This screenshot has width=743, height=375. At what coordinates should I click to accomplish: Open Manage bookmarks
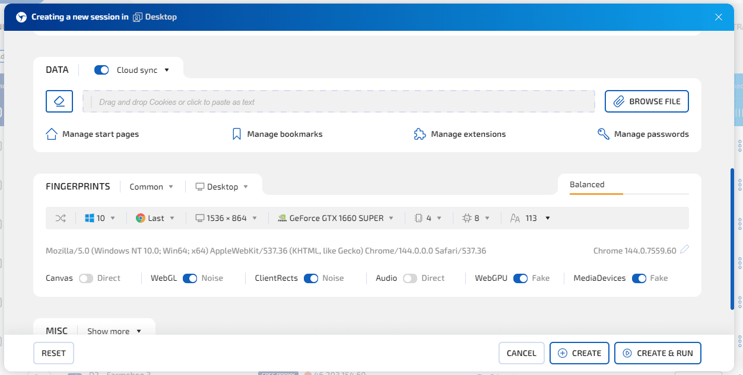277,134
